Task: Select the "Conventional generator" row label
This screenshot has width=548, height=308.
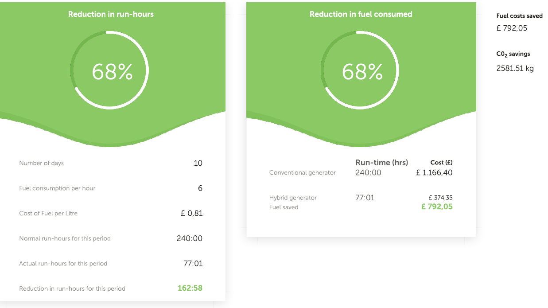Action: point(303,172)
